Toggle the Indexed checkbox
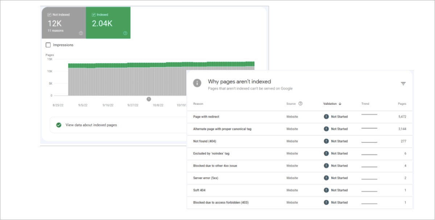This screenshot has width=435, height=220. (94, 15)
